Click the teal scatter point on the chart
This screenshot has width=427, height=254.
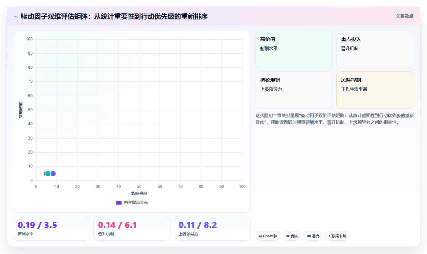(x=48, y=174)
